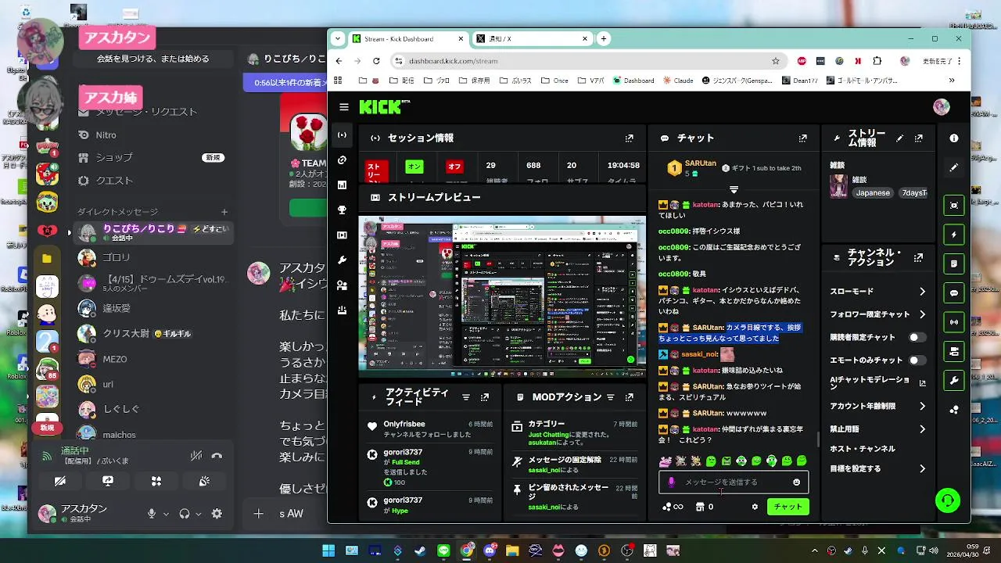Share your screen in Discord
The width and height of the screenshot is (1001, 563).
click(108, 481)
